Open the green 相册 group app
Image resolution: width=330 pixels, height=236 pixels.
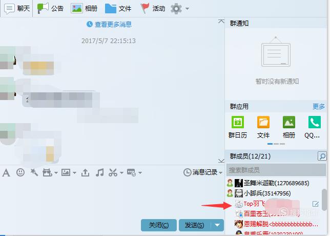(x=289, y=127)
